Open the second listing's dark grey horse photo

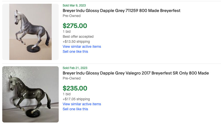coord(30,94)
